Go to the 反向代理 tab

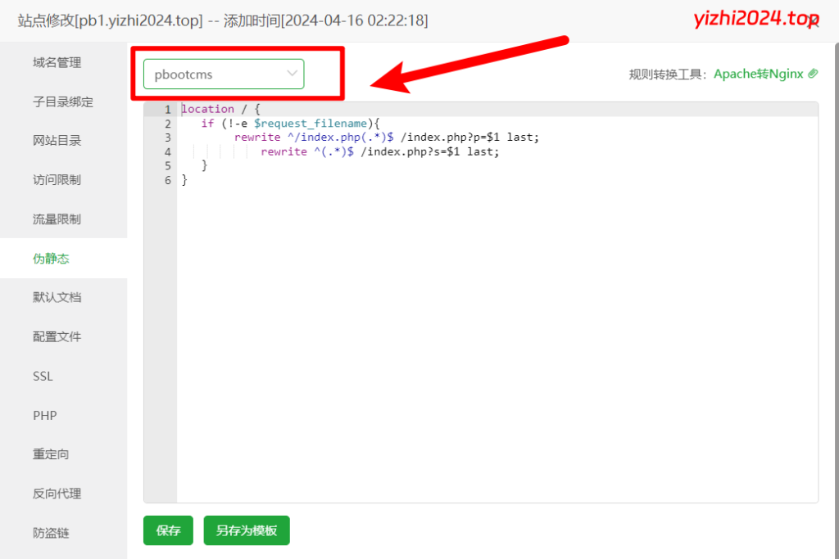click(57, 494)
